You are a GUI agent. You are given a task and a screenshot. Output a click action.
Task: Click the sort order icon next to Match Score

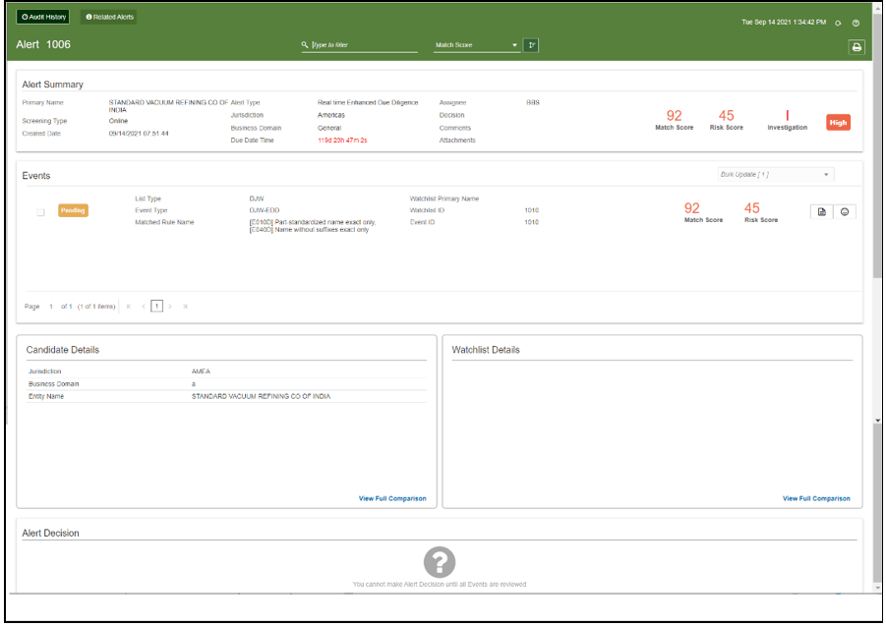tap(531, 45)
